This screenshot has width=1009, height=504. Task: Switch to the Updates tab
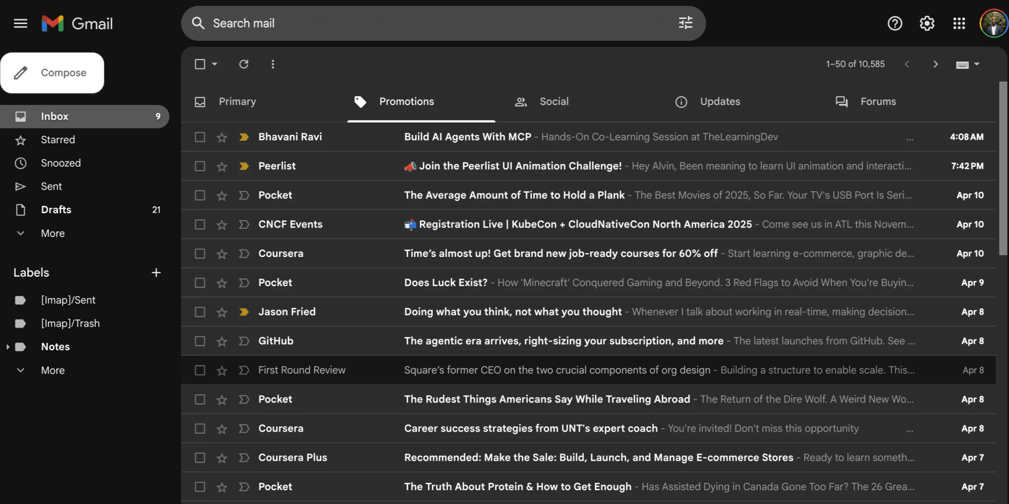(x=720, y=101)
